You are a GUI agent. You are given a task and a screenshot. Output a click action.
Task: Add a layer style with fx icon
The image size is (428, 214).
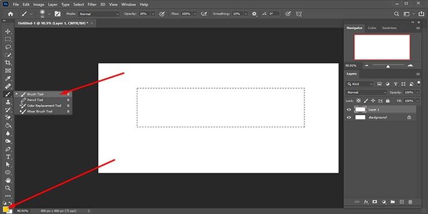click(366, 202)
